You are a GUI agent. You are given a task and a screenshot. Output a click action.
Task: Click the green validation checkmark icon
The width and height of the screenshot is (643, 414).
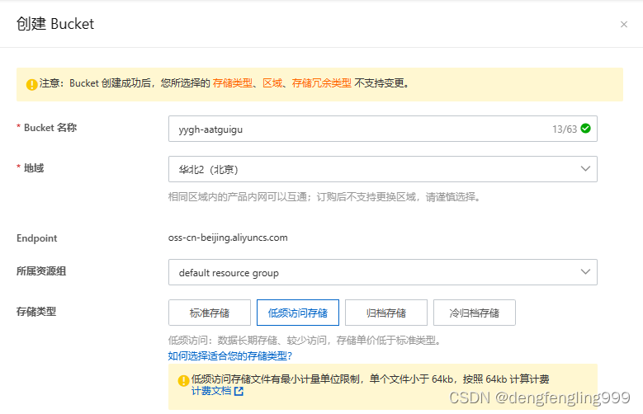[585, 129]
